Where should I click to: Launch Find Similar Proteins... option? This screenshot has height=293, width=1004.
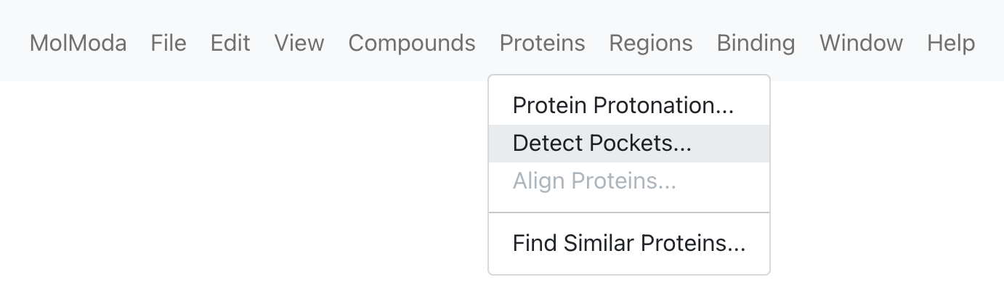pyautogui.click(x=629, y=243)
